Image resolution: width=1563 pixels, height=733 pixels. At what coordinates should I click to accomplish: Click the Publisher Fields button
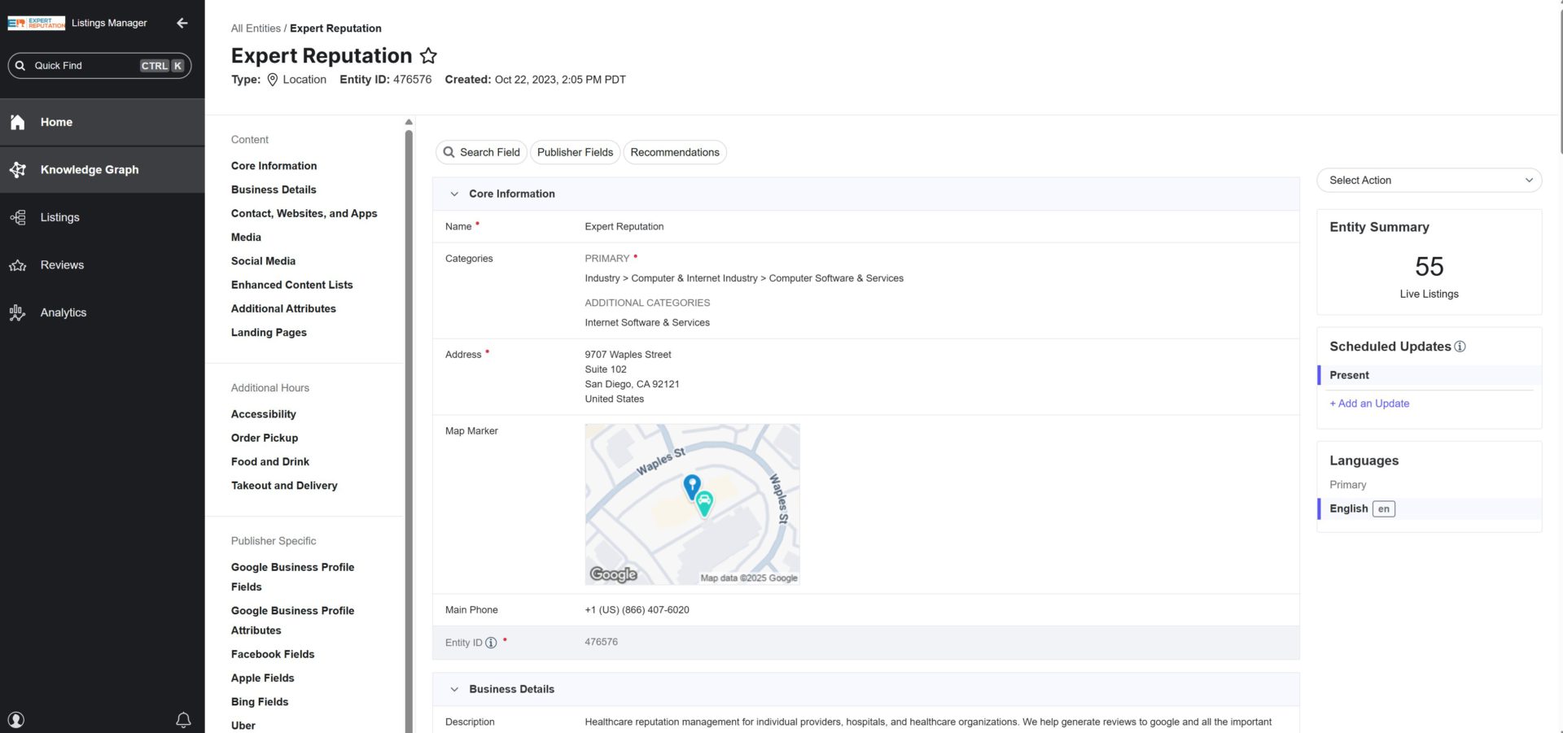tap(575, 152)
